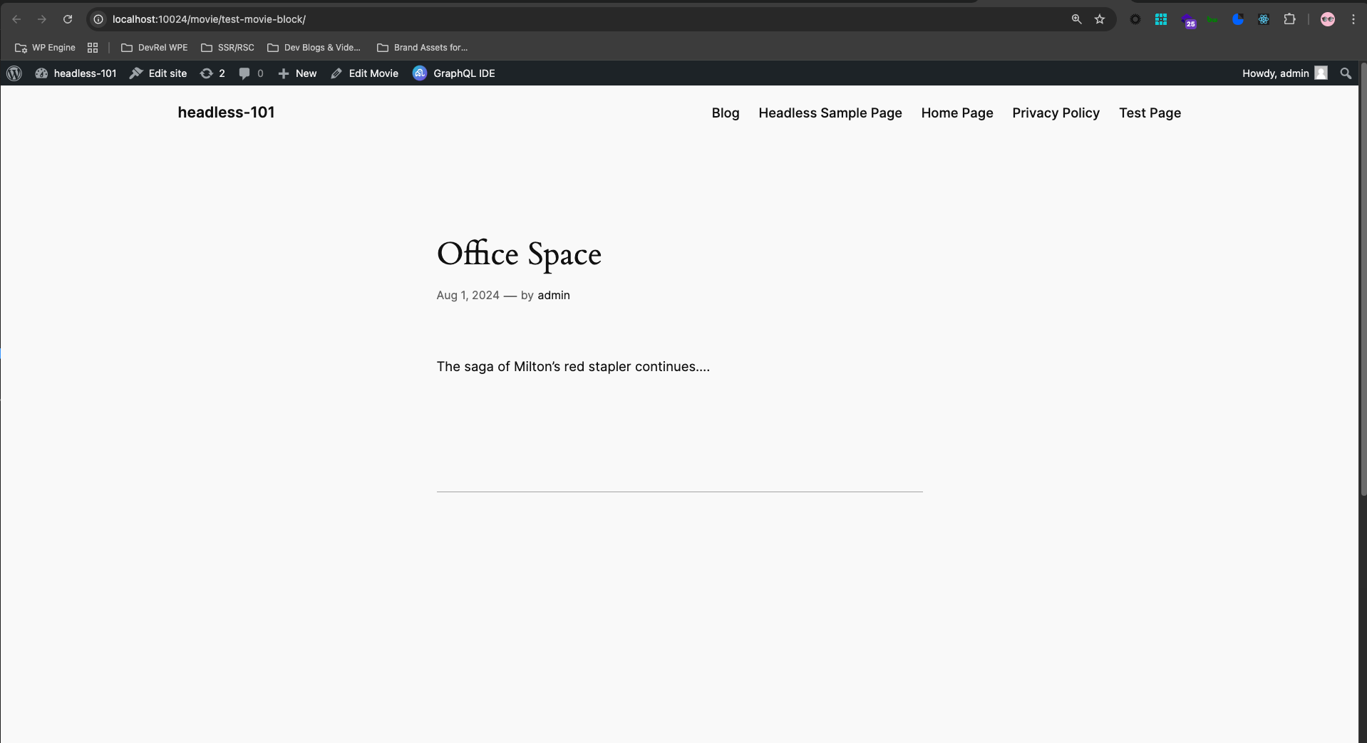Open the React Developer Tools extension
Viewport: 1367px width, 743px height.
tap(1264, 19)
